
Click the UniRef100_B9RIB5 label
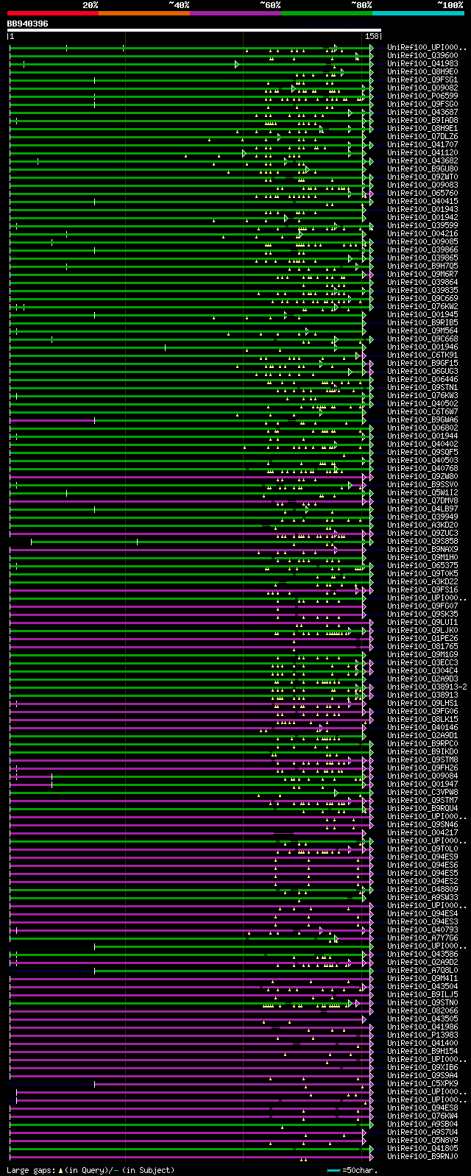(x=422, y=323)
